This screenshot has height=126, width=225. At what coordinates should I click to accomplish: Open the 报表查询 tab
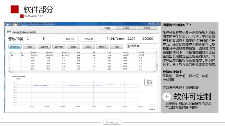[25, 32]
